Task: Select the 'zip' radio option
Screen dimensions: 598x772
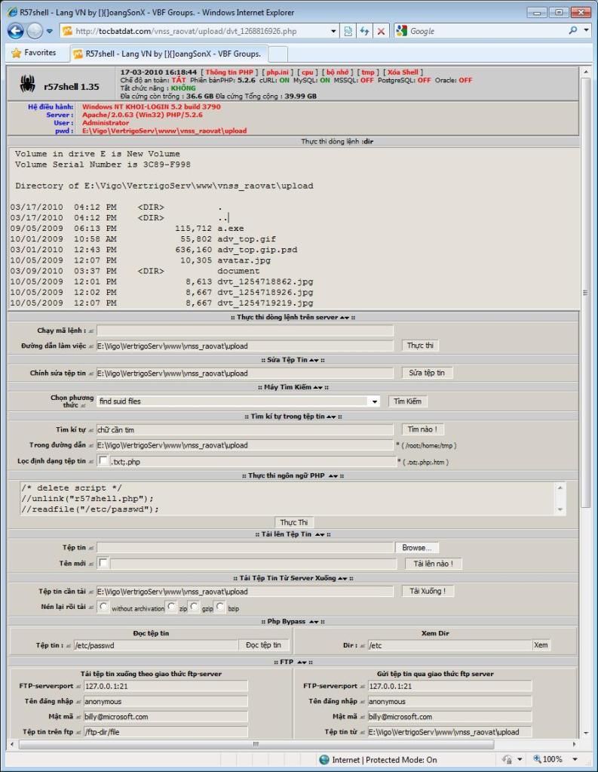Action: pyautogui.click(x=173, y=606)
